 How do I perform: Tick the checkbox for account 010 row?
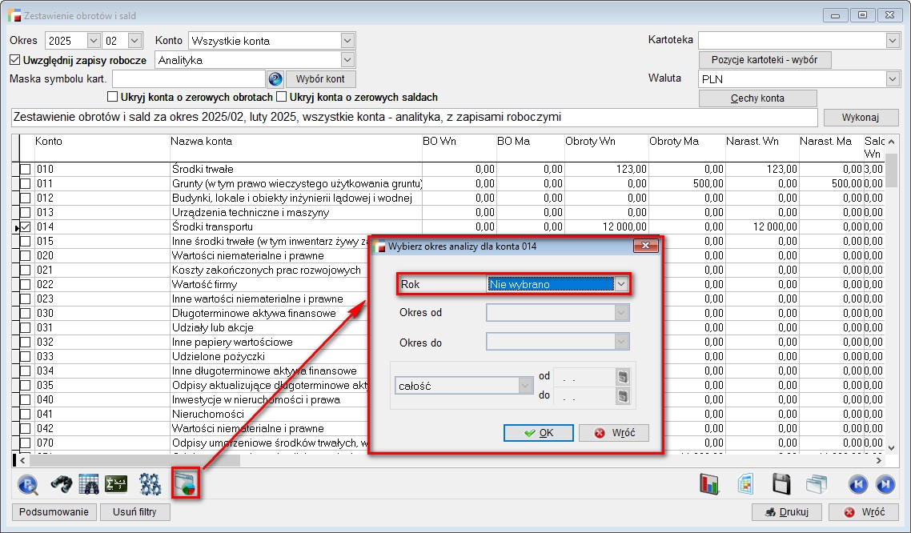click(26, 170)
